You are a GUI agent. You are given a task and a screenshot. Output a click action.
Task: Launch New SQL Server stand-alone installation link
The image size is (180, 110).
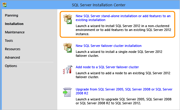coord(123,18)
